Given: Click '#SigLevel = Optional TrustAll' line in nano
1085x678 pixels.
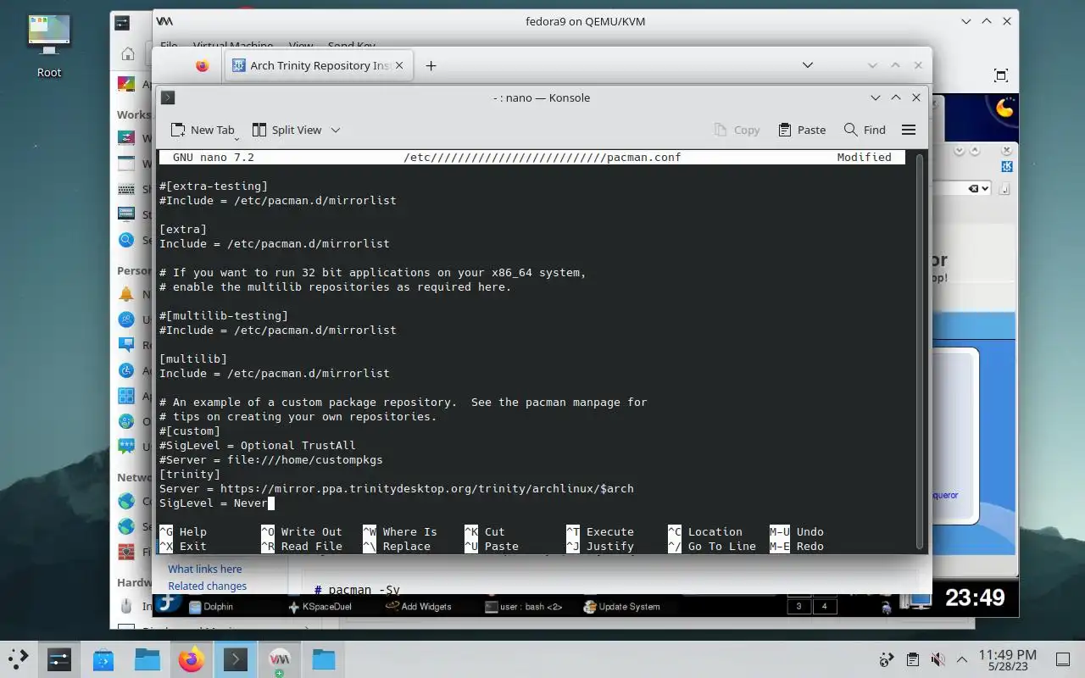Looking at the screenshot, I should click(258, 445).
